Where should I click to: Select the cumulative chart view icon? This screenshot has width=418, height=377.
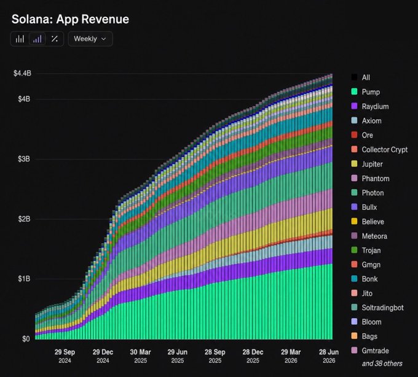pos(37,39)
